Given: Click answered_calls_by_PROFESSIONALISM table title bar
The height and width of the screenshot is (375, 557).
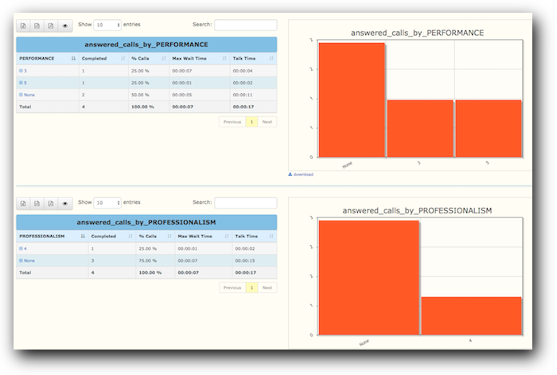Looking at the screenshot, I should click(146, 222).
